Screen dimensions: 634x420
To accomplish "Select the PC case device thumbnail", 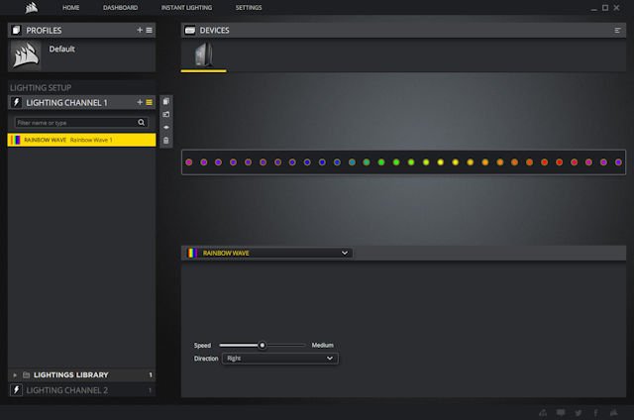I will [203, 54].
